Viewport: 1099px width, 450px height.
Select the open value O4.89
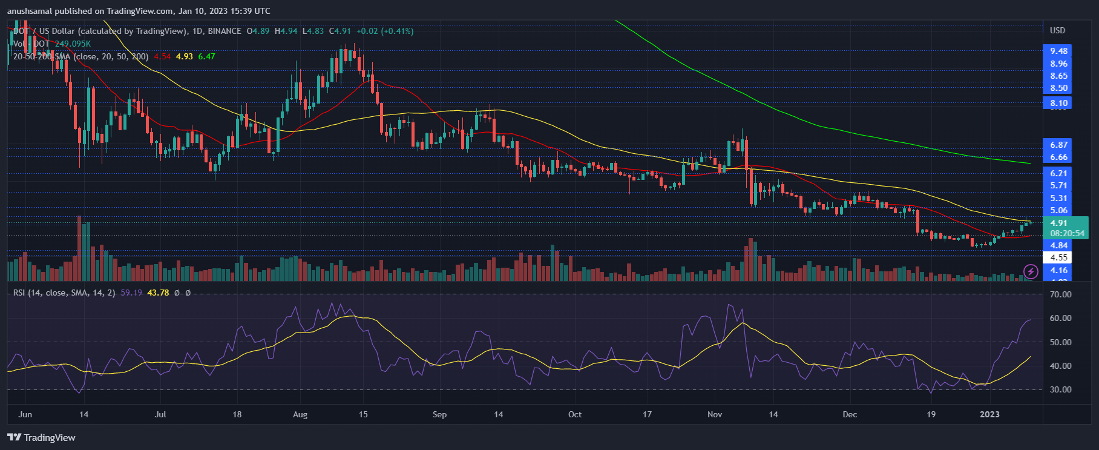[258, 31]
